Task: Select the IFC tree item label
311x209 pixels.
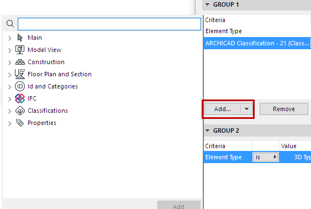Action: [x=32, y=98]
